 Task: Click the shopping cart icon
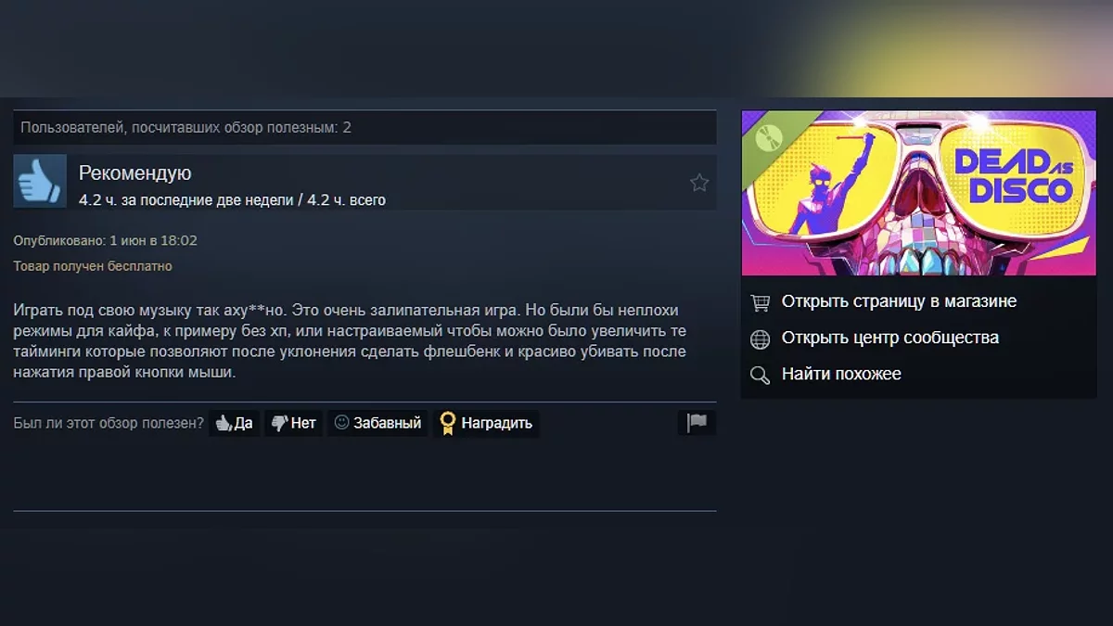pyautogui.click(x=760, y=302)
